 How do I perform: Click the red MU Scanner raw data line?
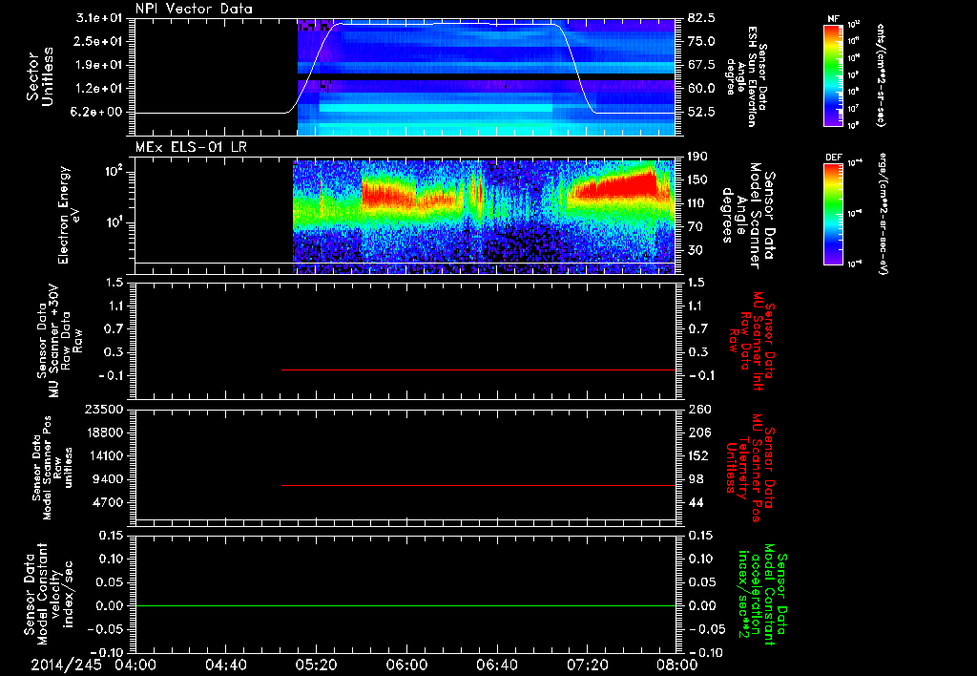point(479,370)
